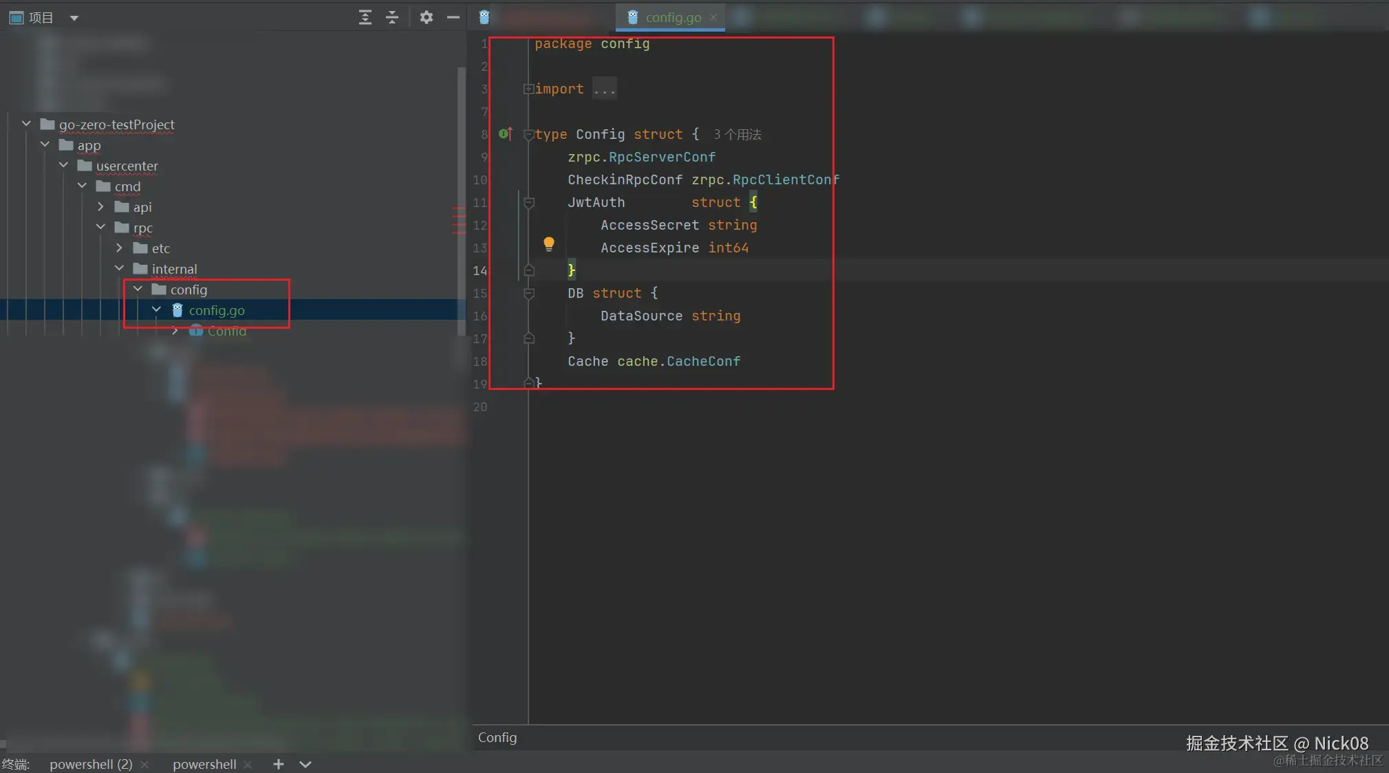Screen dimensions: 1389x773
Task: Click Config breadcrumb at editor bottom
Action: (497, 737)
